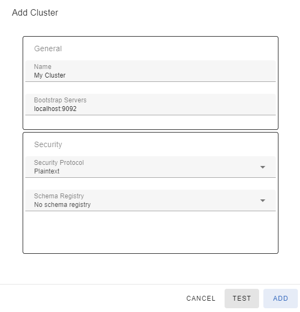Click the Name field label
The height and width of the screenshot is (312, 300).
click(43, 67)
